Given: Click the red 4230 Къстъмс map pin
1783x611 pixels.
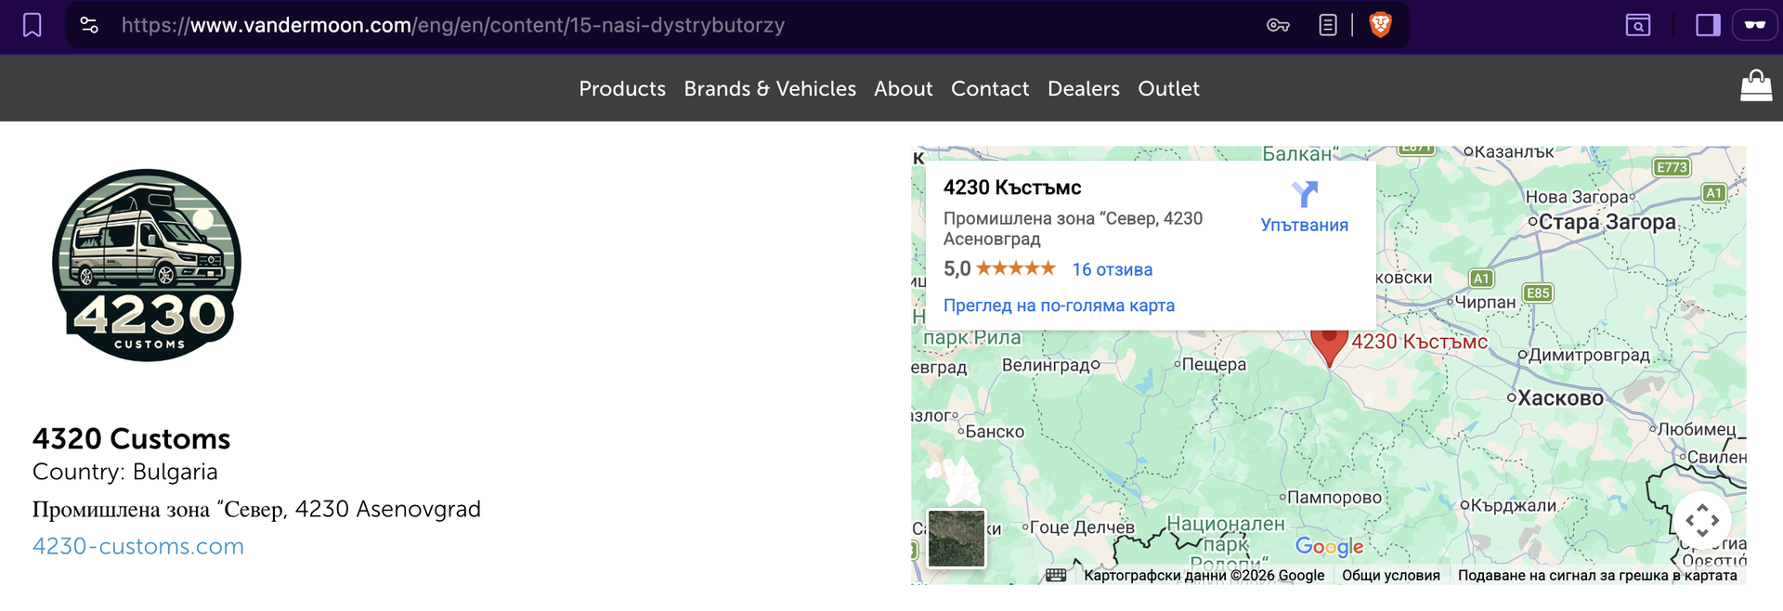Looking at the screenshot, I should (x=1329, y=345).
